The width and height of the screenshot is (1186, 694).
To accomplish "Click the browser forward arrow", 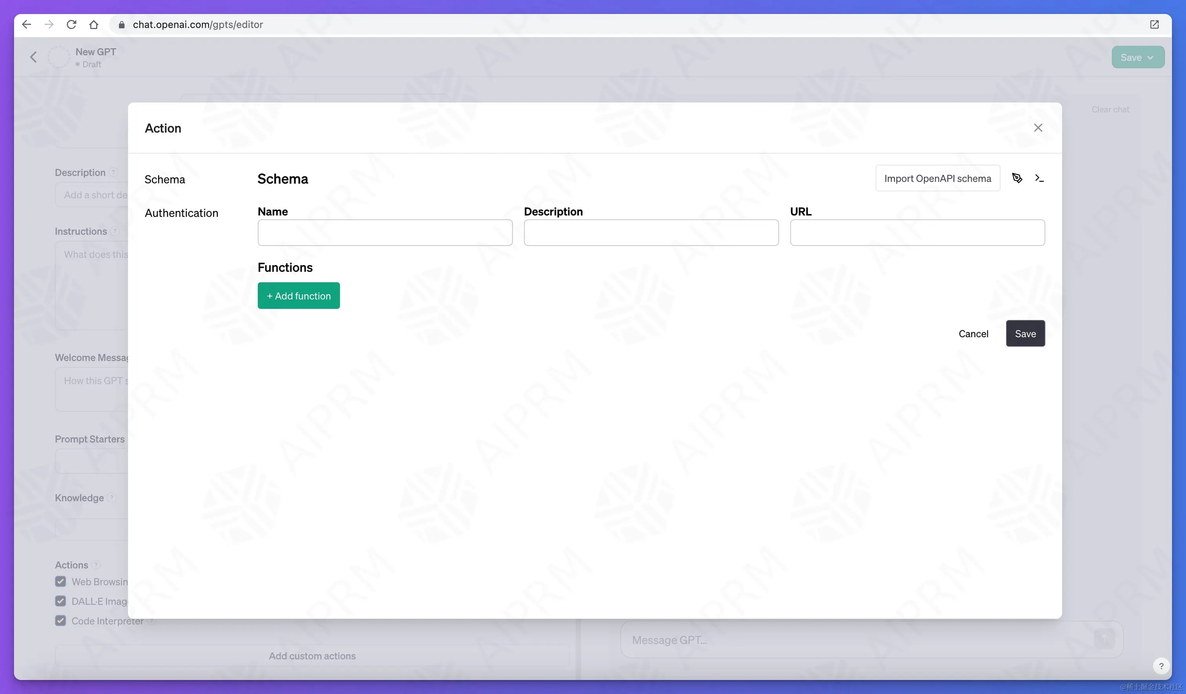I will tap(49, 24).
